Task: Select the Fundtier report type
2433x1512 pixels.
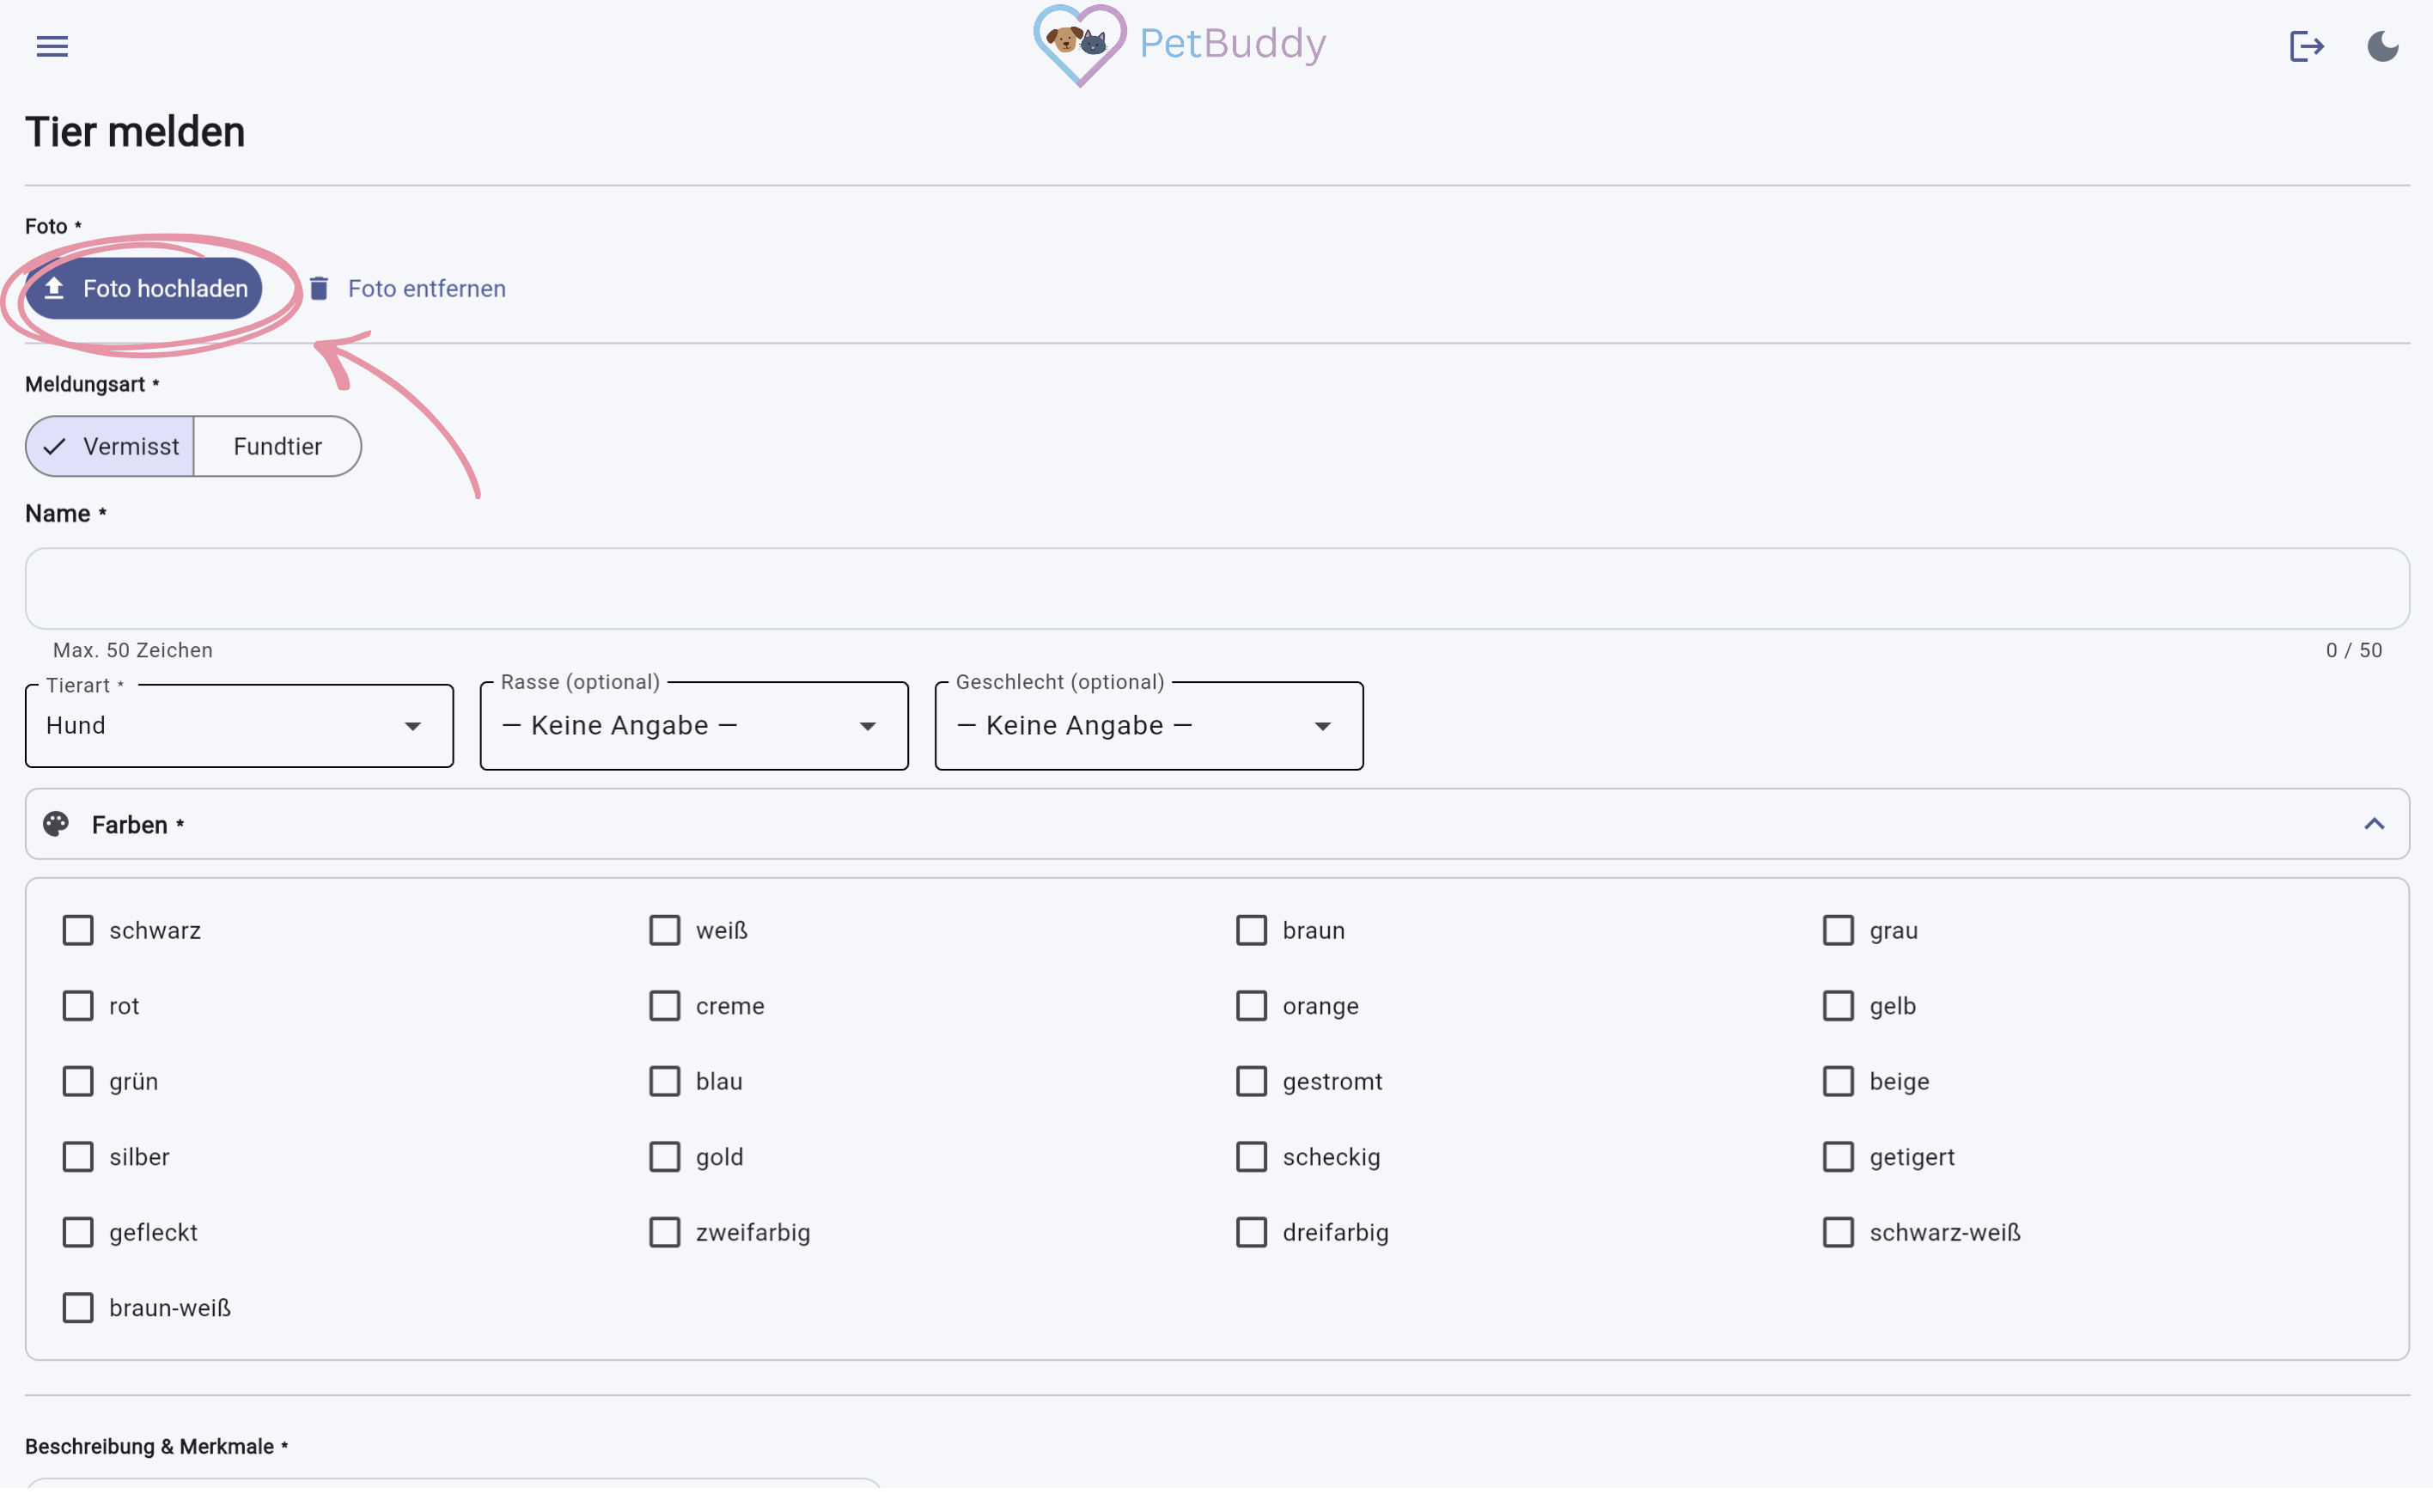Action: point(277,447)
